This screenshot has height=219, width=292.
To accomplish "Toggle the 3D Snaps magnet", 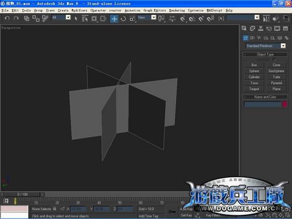I will point(183,19).
